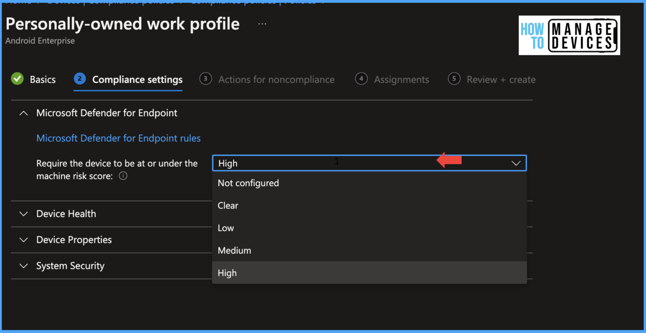Select 'Not configured' from the dropdown list

point(369,183)
